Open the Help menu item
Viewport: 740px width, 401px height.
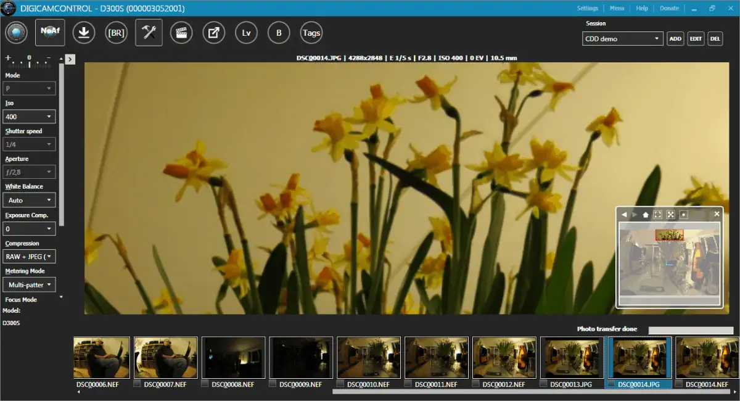(642, 8)
